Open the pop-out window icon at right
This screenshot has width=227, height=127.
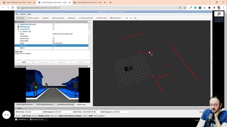click(x=219, y=14)
